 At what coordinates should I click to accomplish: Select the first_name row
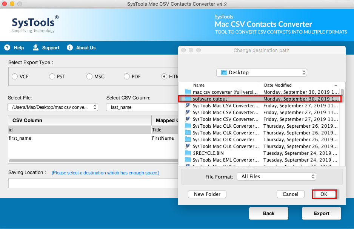[93, 138]
